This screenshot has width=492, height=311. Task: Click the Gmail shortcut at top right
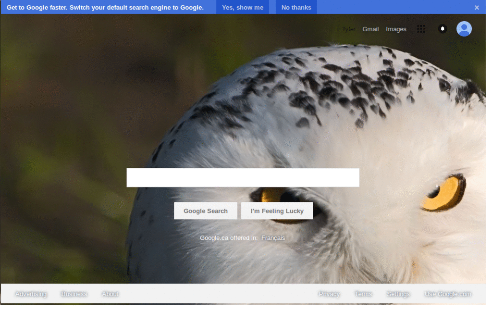[x=370, y=29]
